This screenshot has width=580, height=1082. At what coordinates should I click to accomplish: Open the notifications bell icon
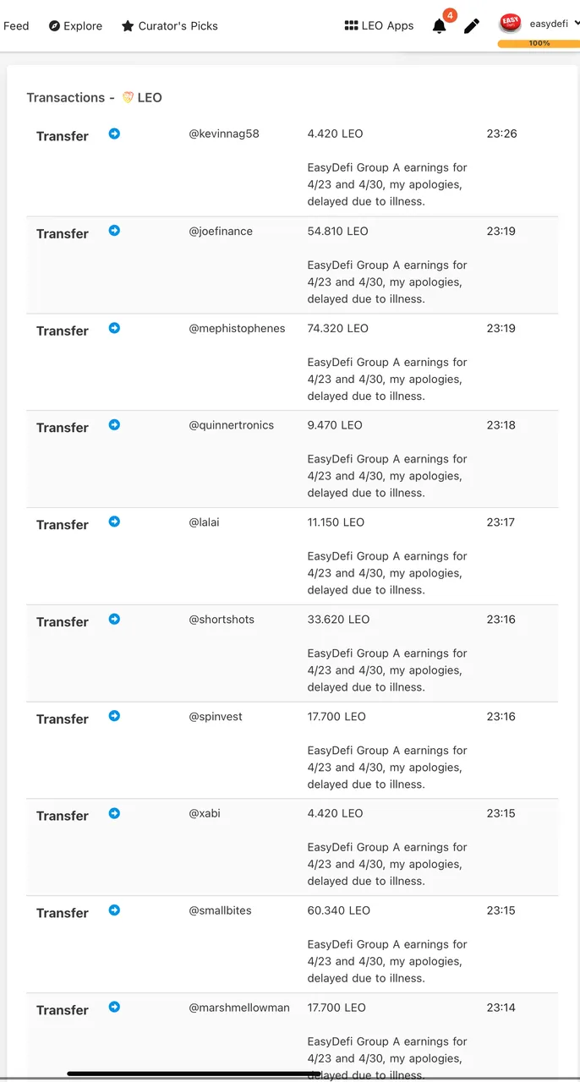tap(440, 26)
